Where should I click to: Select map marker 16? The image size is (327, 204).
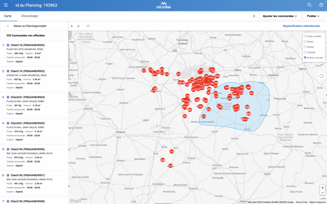163,160
